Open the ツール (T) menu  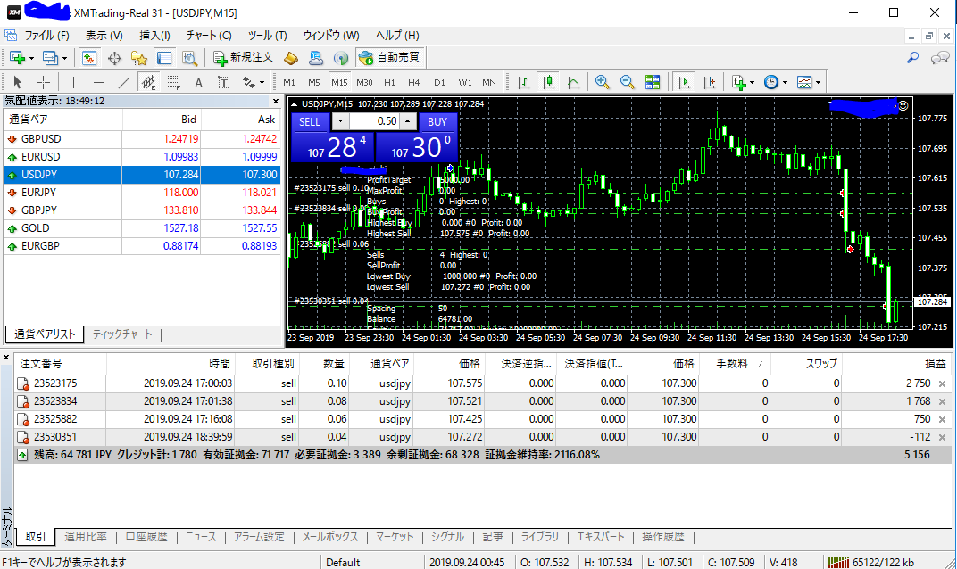click(x=267, y=36)
